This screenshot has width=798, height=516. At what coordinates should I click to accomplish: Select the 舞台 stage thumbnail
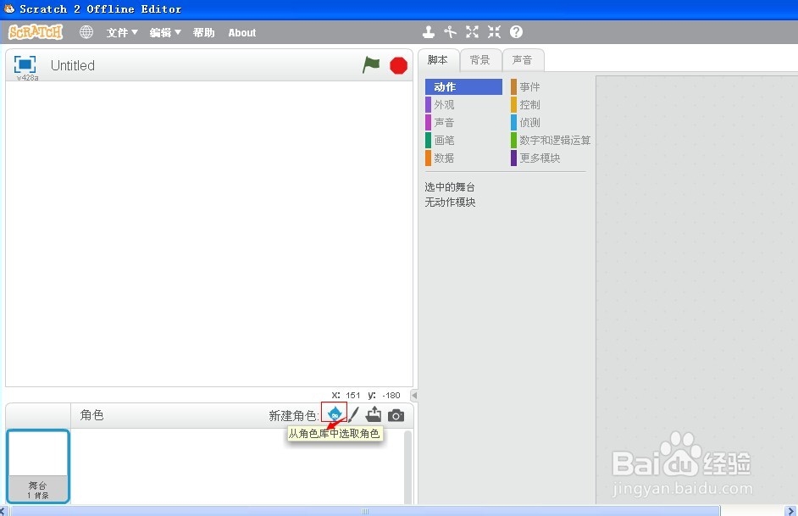coord(38,466)
